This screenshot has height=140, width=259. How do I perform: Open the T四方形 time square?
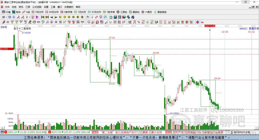point(80,12)
